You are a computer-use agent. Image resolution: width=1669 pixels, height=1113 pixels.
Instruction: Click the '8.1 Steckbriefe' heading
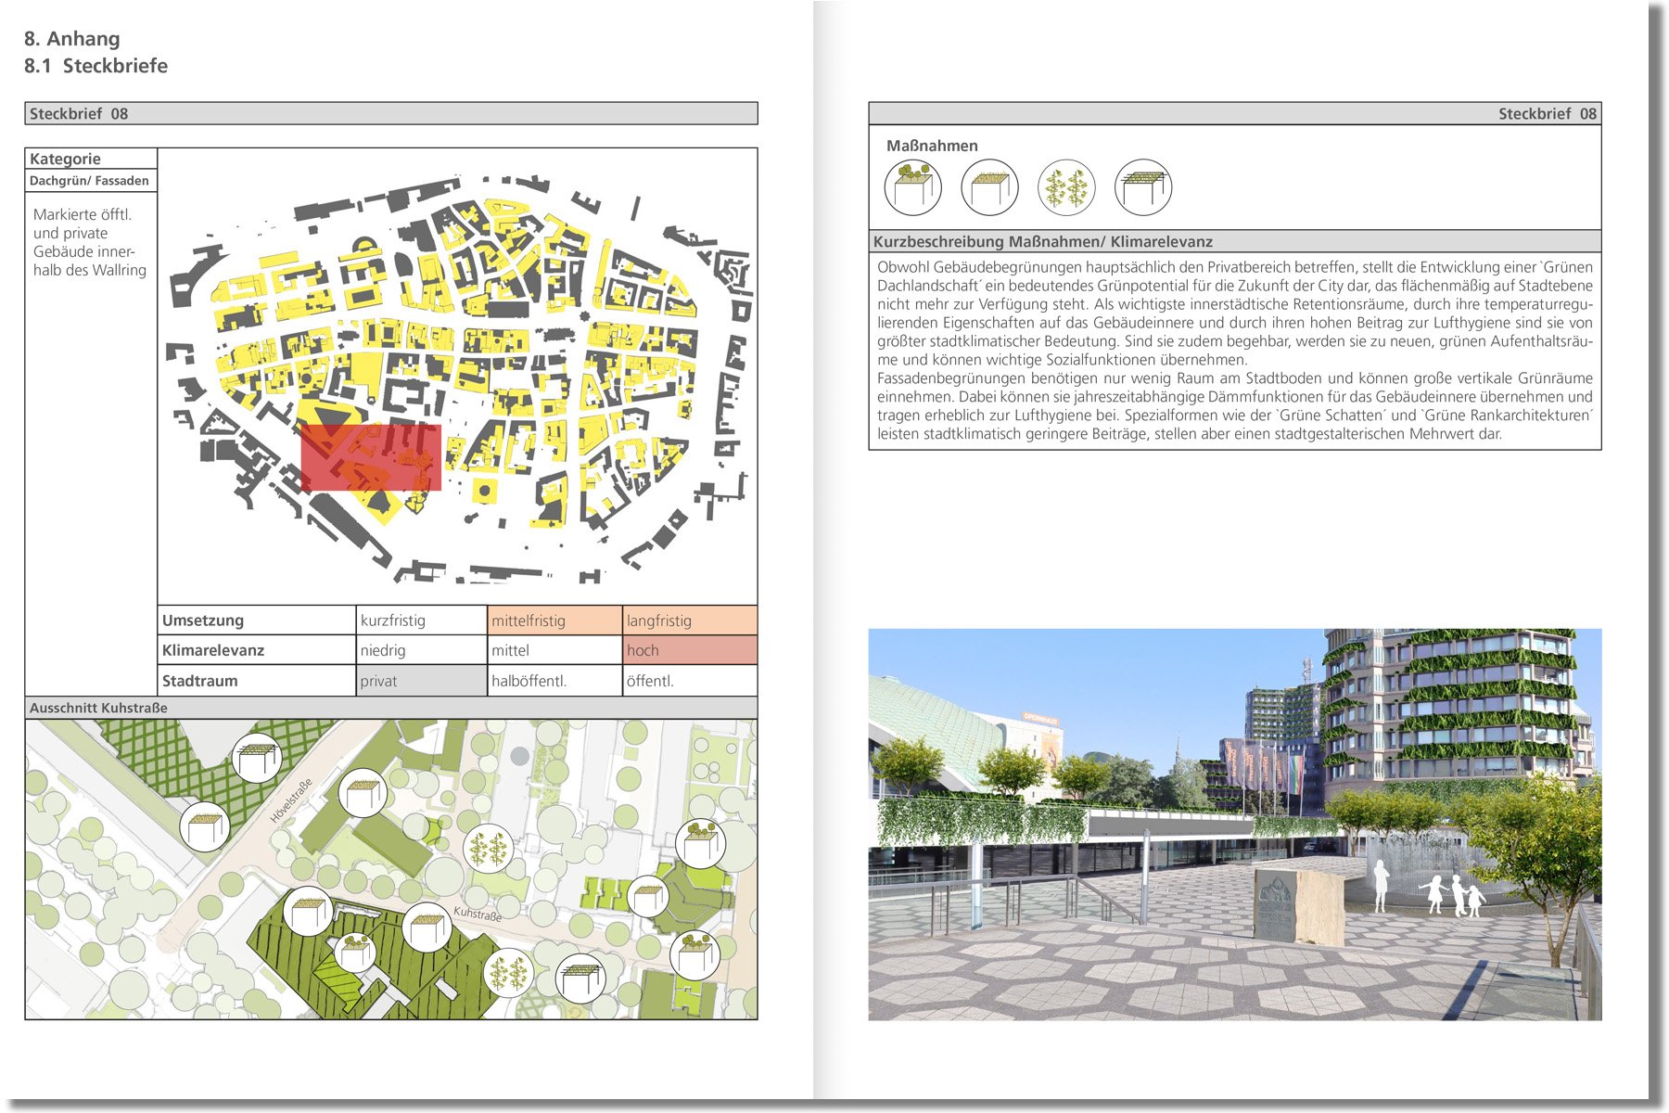pyautogui.click(x=96, y=66)
